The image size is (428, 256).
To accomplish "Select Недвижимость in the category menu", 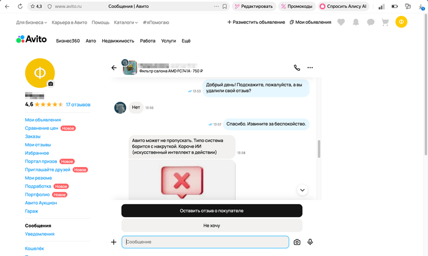I will pyautogui.click(x=117, y=41).
